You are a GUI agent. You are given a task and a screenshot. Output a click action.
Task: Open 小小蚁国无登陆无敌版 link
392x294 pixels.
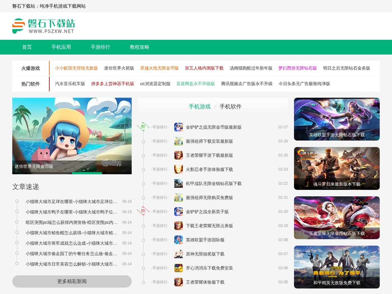coord(77,68)
